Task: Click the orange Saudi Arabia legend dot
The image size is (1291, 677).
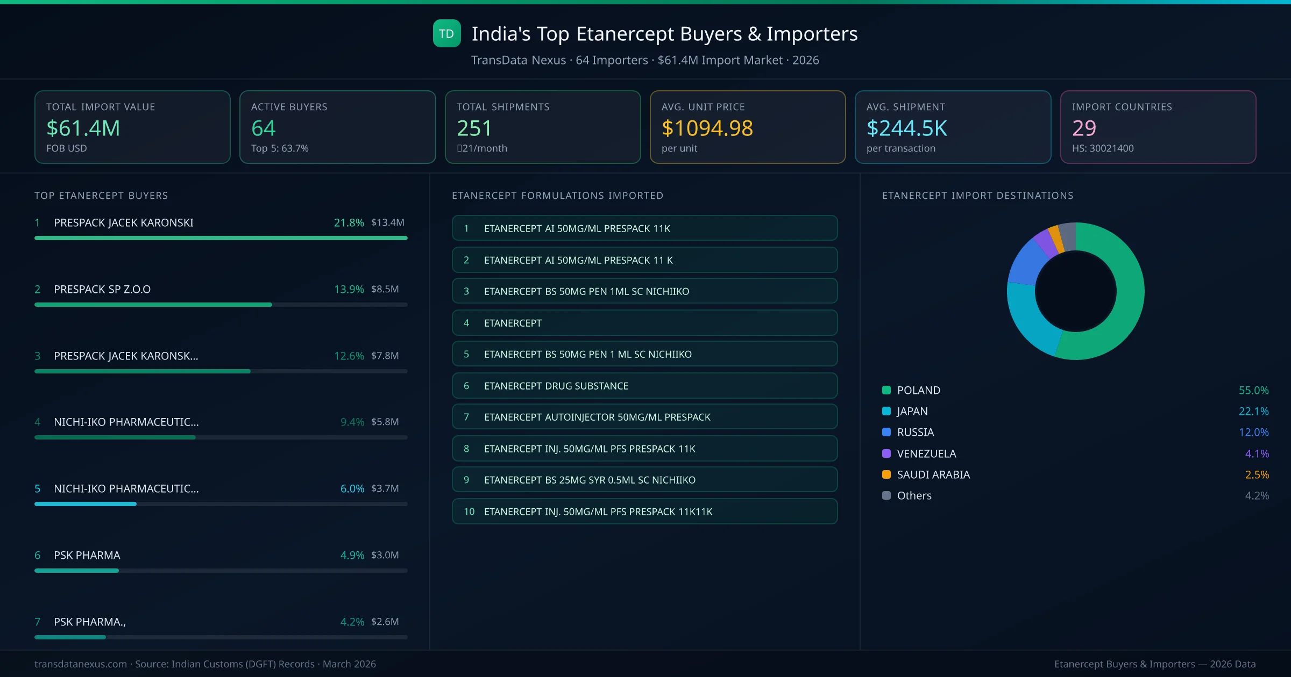Action: point(886,474)
